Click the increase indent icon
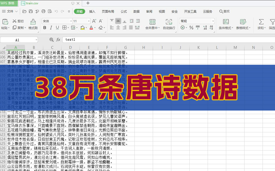 (x=138, y=21)
